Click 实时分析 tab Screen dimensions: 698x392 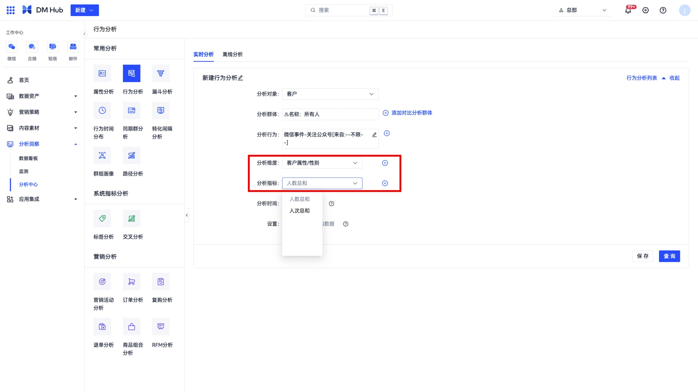coord(204,54)
